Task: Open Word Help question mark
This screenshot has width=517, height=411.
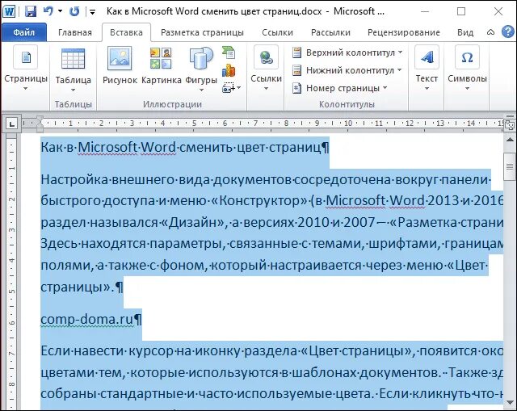Action: coord(508,32)
